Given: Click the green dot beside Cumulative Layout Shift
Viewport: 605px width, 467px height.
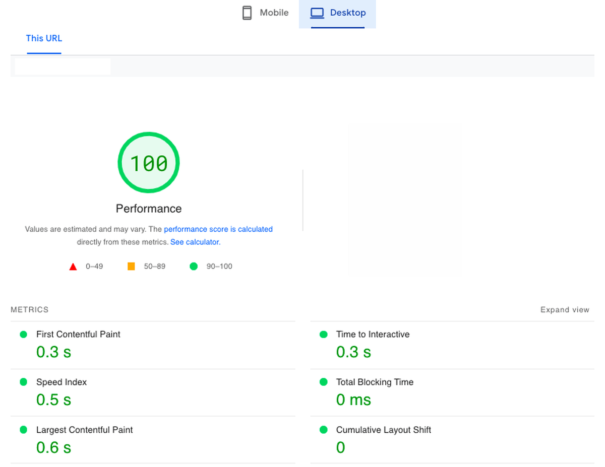Looking at the screenshot, I should pyautogui.click(x=323, y=430).
